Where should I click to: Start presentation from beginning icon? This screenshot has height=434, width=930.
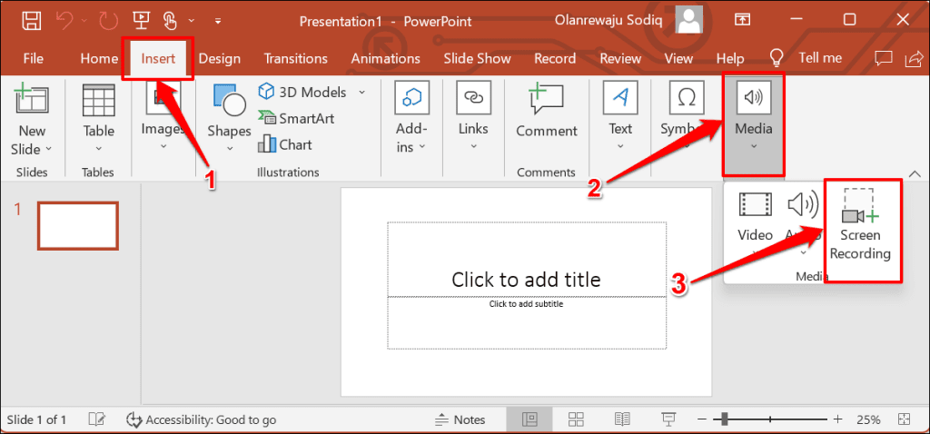point(141,21)
